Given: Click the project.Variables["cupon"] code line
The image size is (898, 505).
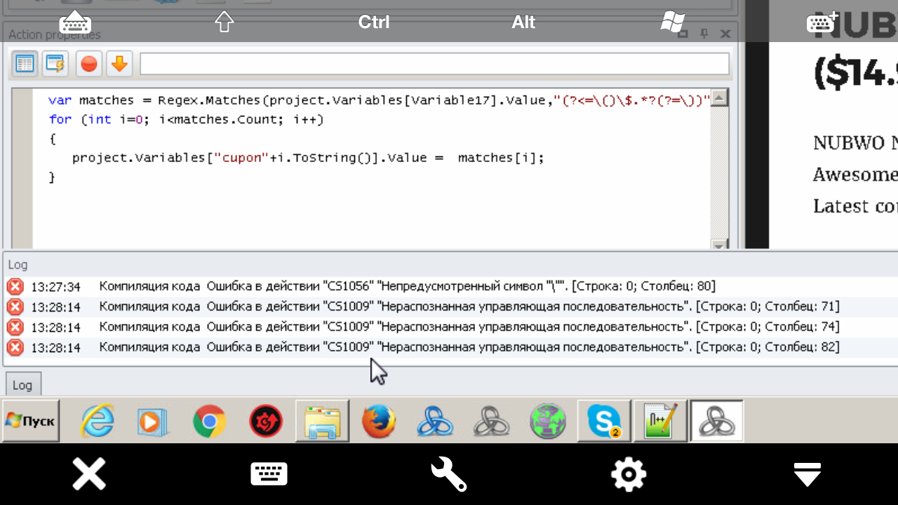Looking at the screenshot, I should click(x=308, y=158).
